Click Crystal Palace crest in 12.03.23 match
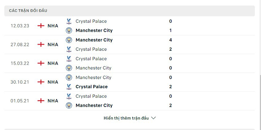Image resolution: width=261 pixels, height=130 pixels. click(69, 21)
